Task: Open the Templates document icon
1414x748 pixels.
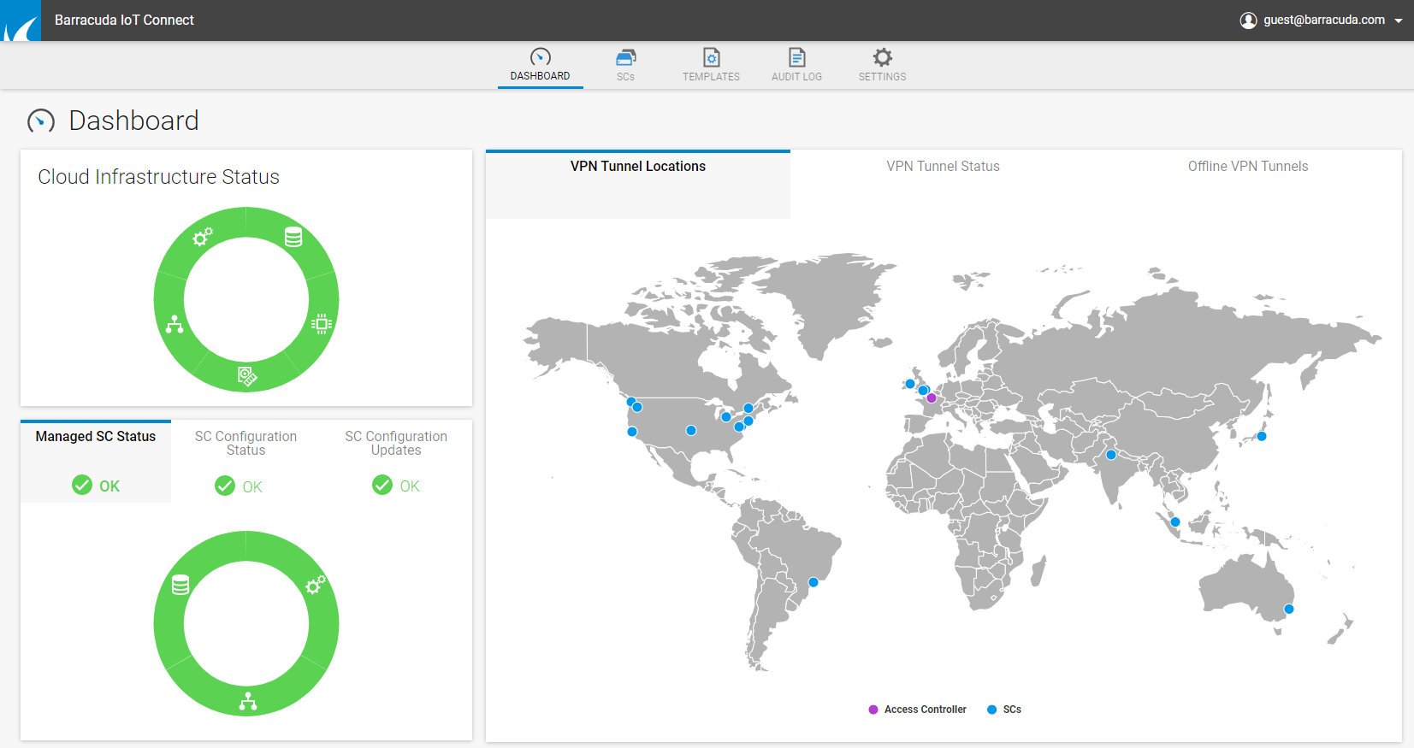Action: [x=711, y=57]
